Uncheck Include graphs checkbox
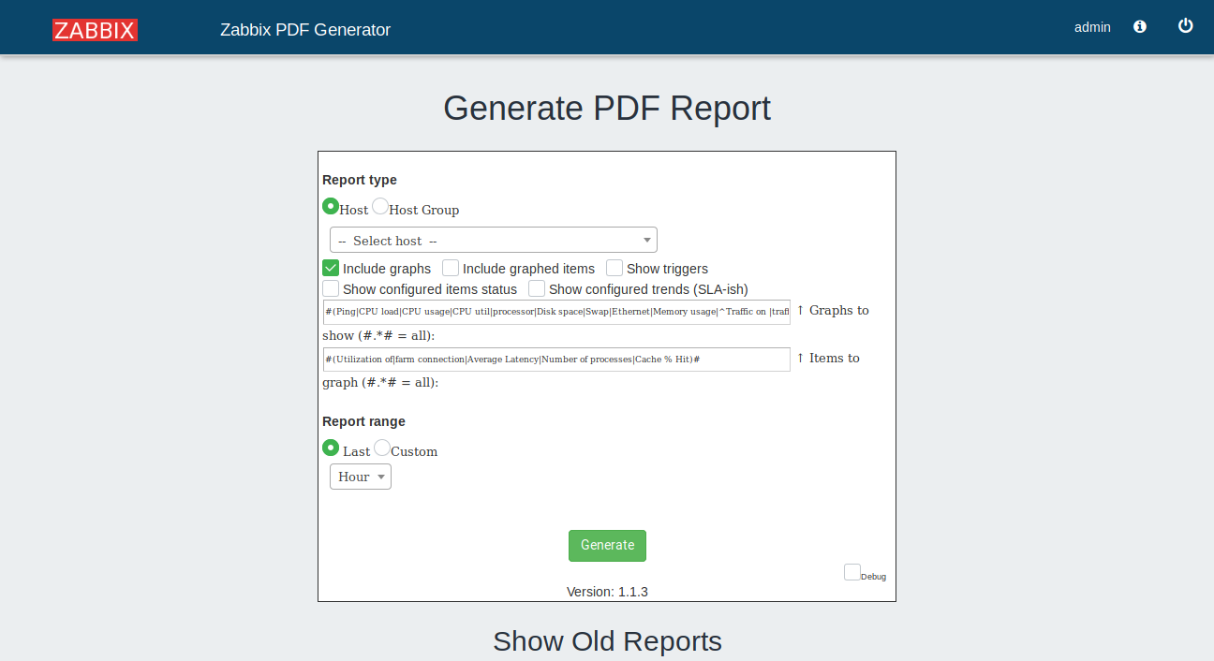Image resolution: width=1214 pixels, height=661 pixels. (x=331, y=269)
